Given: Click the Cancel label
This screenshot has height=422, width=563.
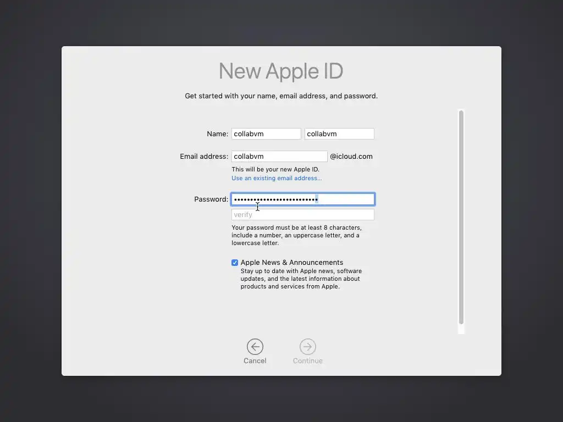Looking at the screenshot, I should pyautogui.click(x=255, y=360).
